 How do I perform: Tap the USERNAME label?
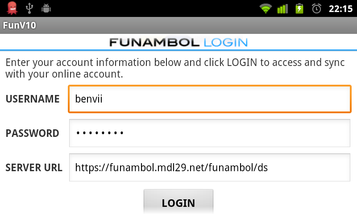33,99
